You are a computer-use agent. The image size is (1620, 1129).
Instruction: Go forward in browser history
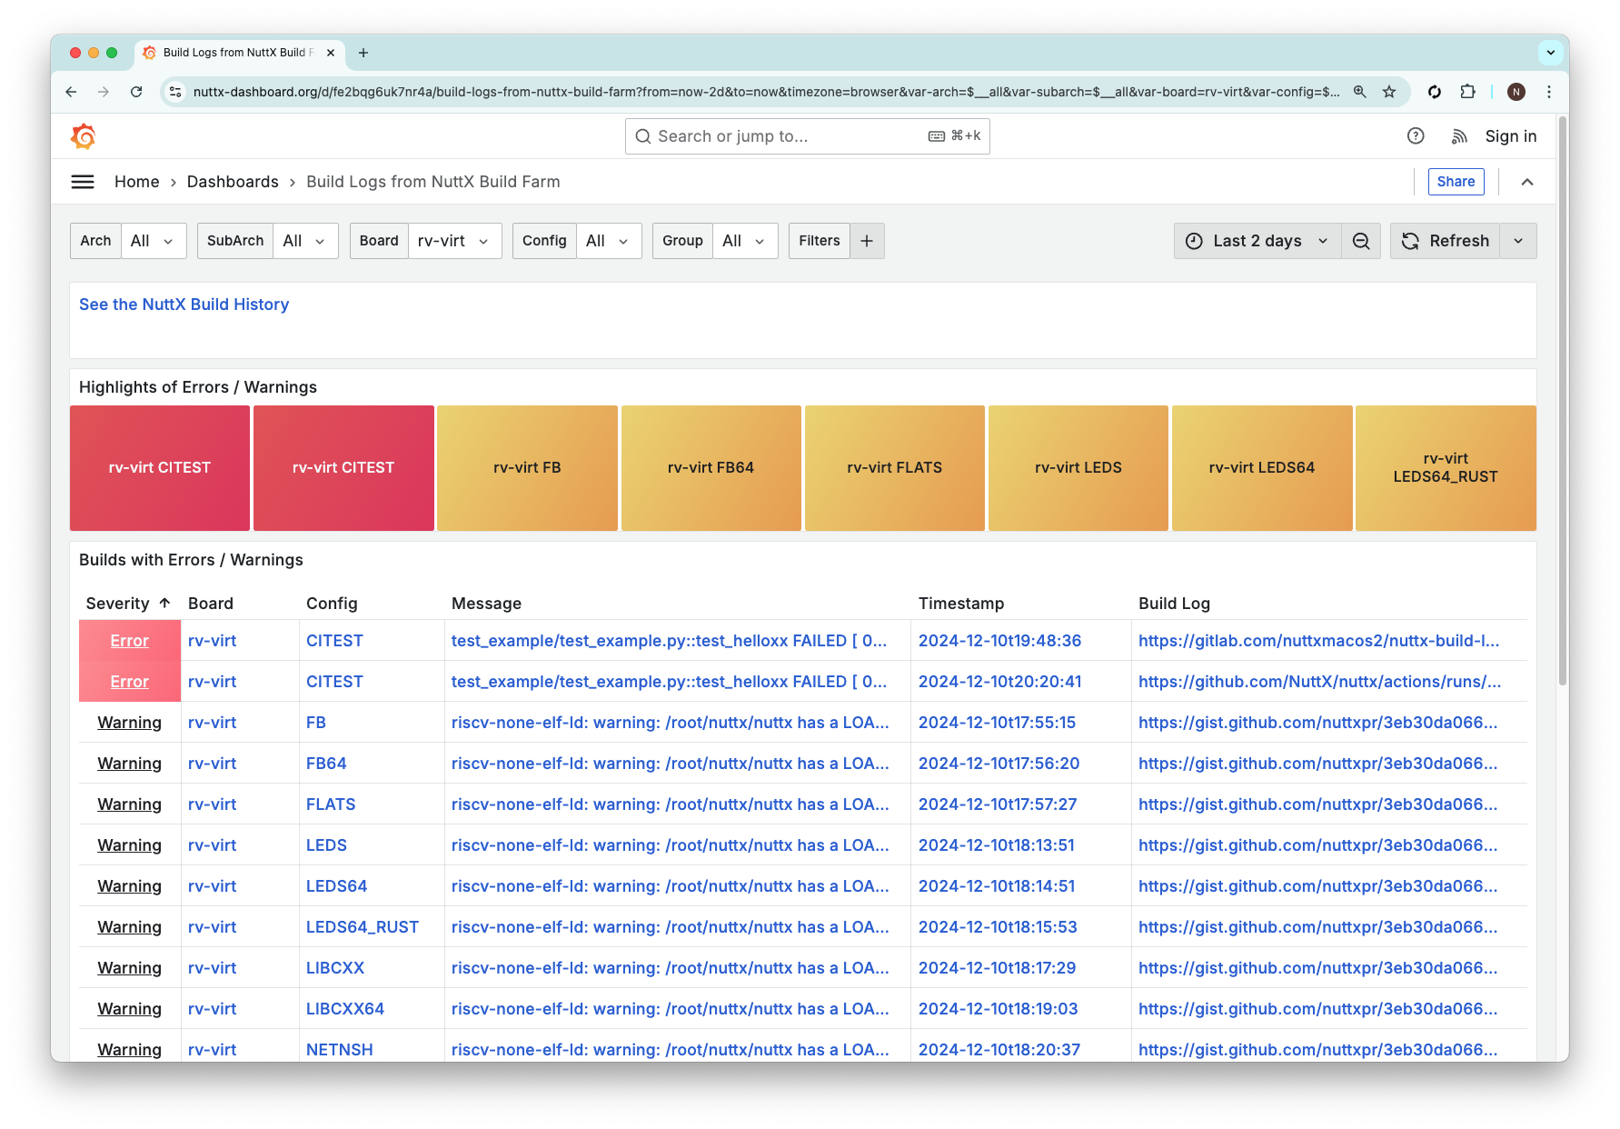(104, 92)
